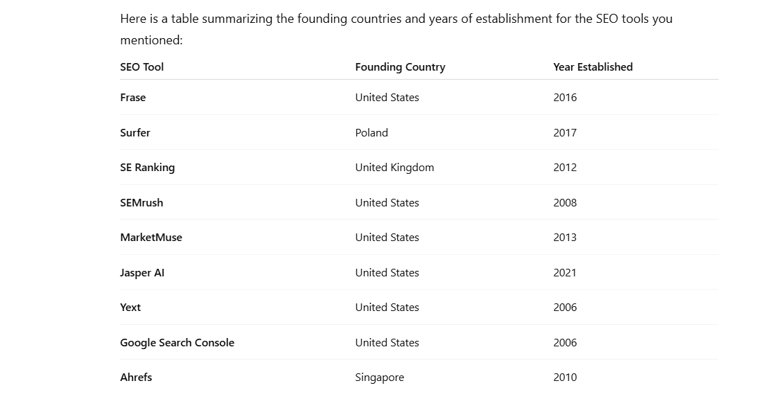Click the Surfer row name
This screenshot has height=408, width=761.
click(135, 133)
